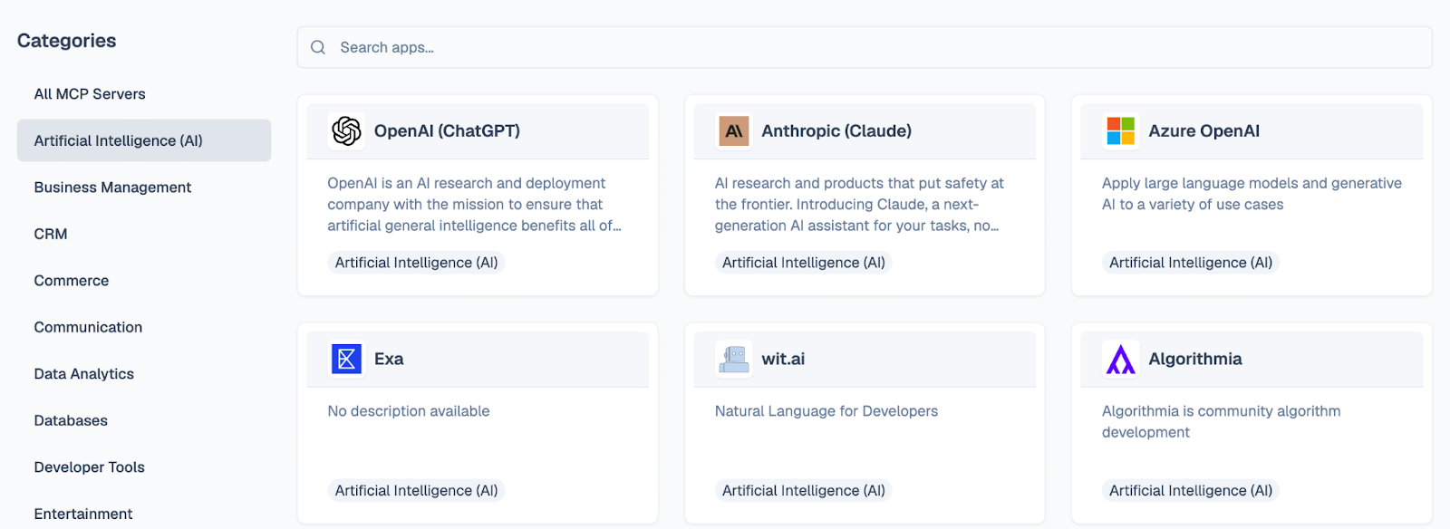The width and height of the screenshot is (1450, 529).
Task: Open the Azure OpenAI card title
Action: (1203, 131)
